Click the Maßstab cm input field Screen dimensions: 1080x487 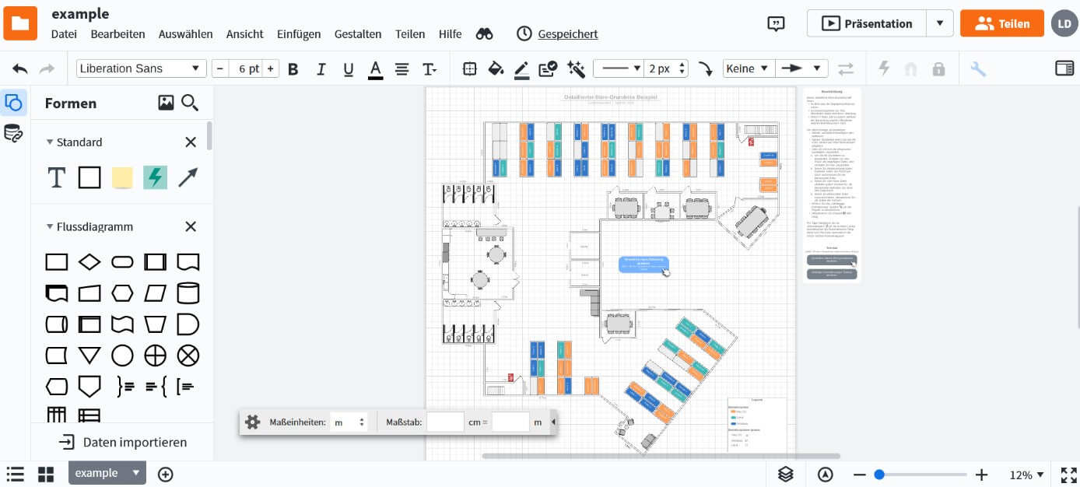point(445,422)
